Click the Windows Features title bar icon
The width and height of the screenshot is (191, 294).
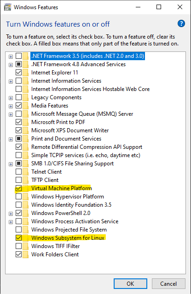pyautogui.click(x=7, y=7)
